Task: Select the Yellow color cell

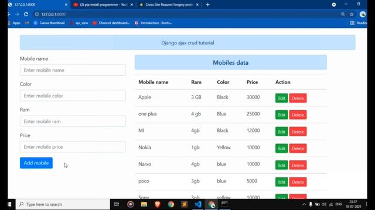Action: point(224,148)
